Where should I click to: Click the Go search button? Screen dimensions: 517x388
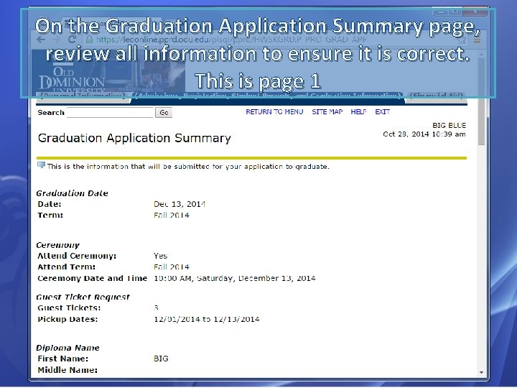pos(164,113)
